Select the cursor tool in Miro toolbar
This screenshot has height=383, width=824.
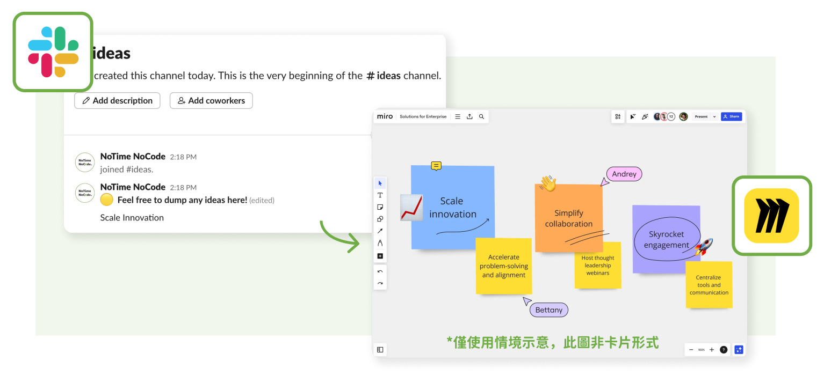click(x=380, y=183)
